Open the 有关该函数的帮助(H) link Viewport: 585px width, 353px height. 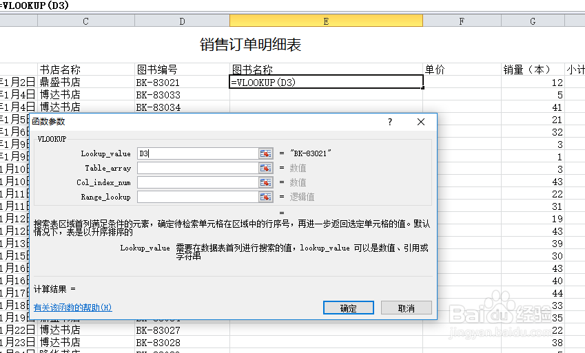pos(73,308)
